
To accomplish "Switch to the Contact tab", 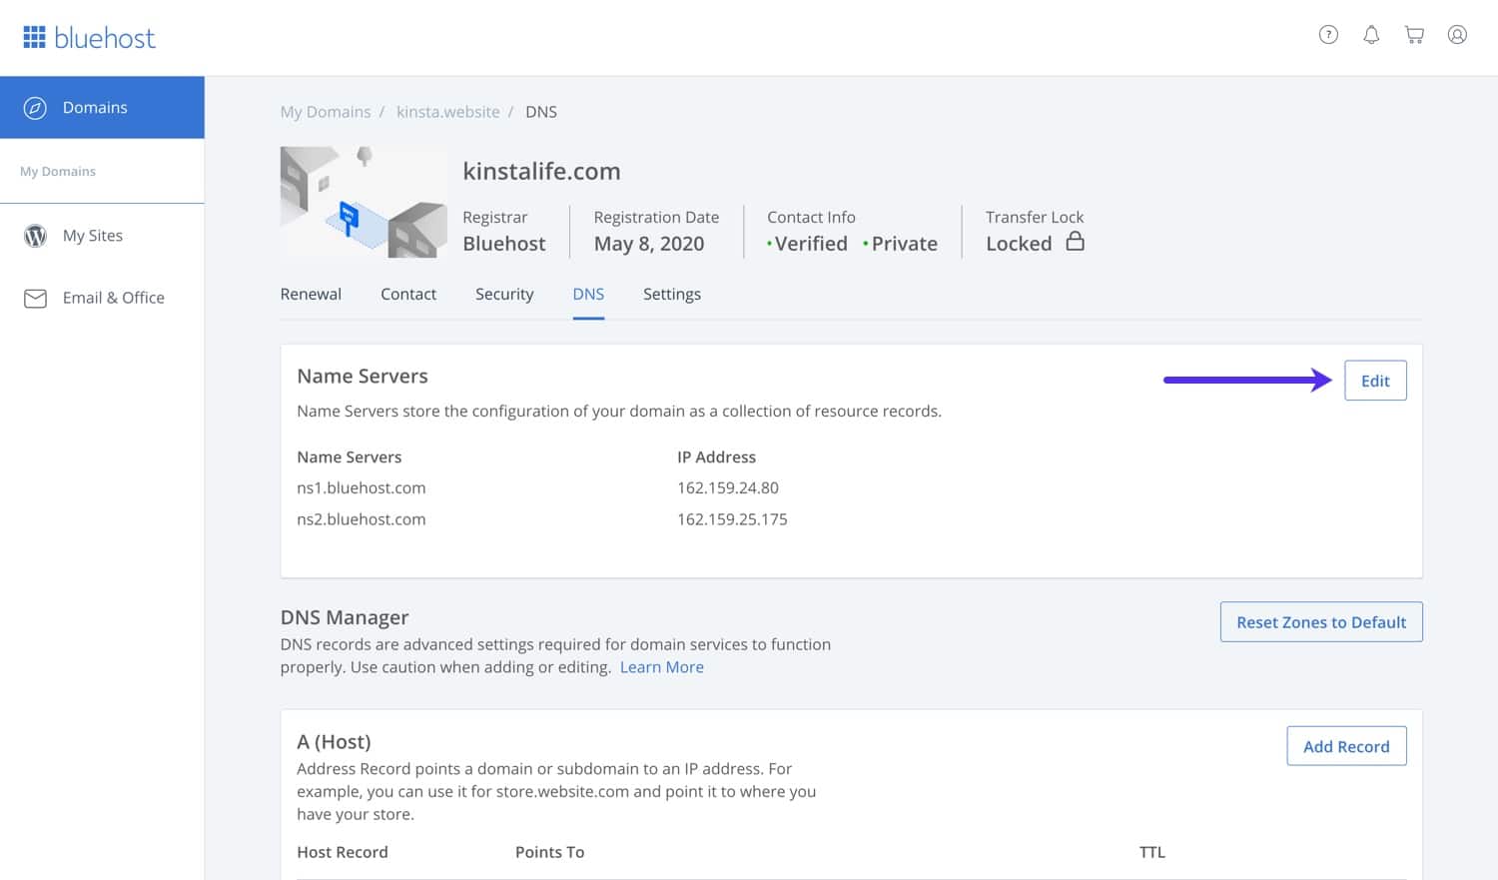I will point(408,294).
